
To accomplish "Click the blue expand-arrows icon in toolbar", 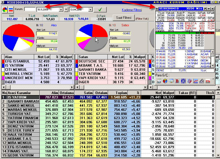I will click(x=183, y=81).
